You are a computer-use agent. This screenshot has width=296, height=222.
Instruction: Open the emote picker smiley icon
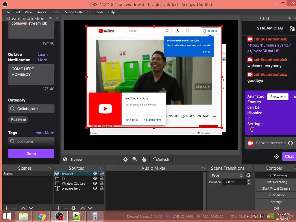coord(291,143)
